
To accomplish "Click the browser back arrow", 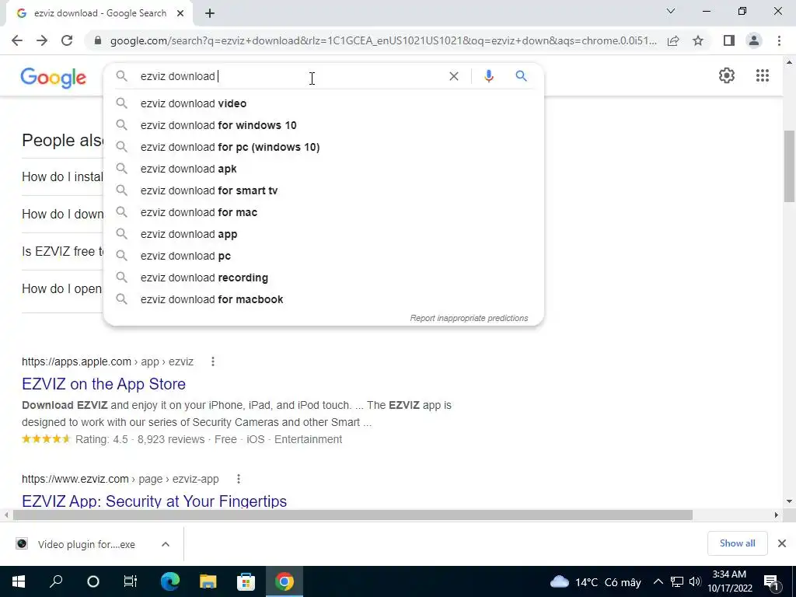I will pyautogui.click(x=17, y=40).
